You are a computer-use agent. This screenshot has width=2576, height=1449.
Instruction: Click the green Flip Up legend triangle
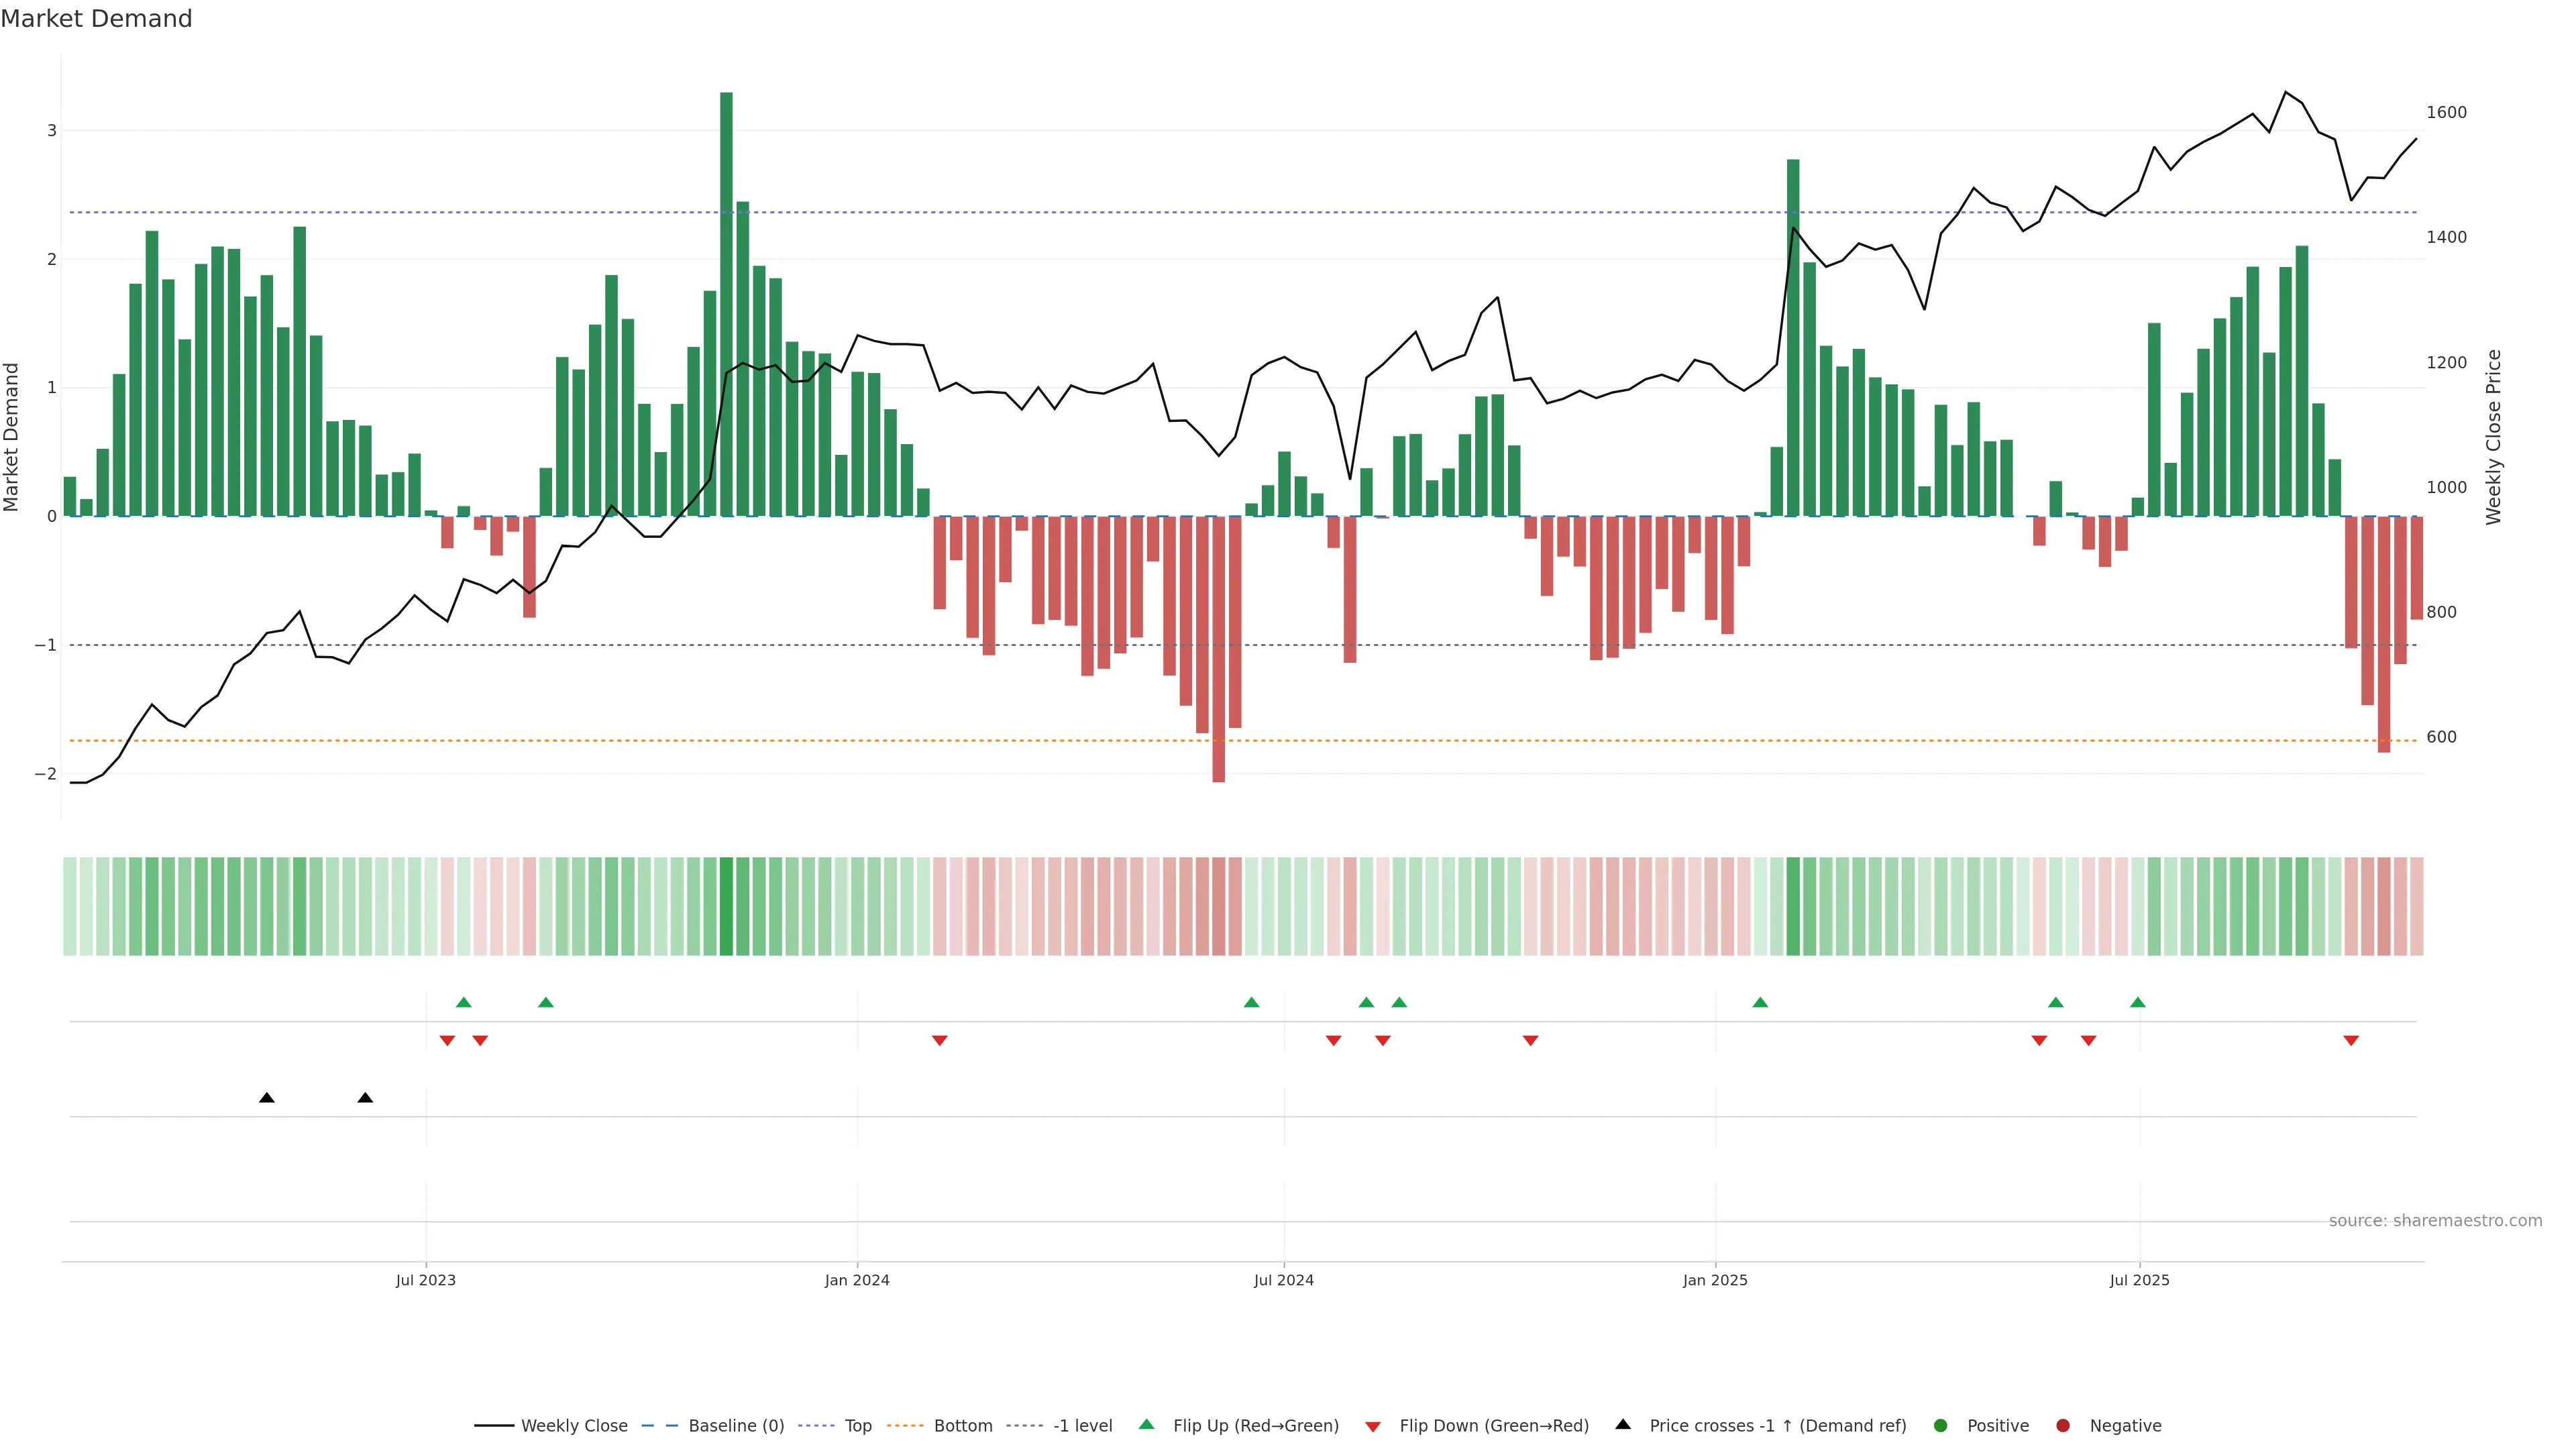(1147, 1425)
